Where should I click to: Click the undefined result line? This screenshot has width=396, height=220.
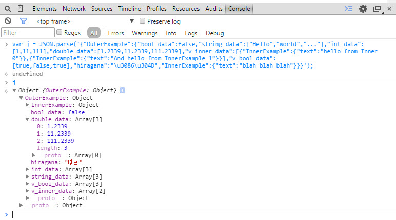click(28, 74)
